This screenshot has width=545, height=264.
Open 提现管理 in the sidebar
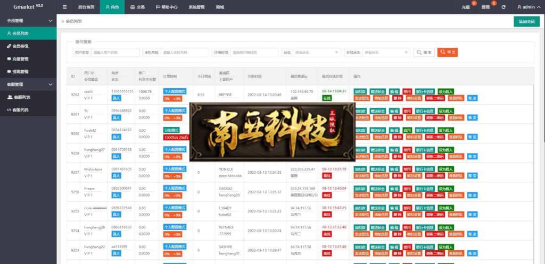pos(28,72)
